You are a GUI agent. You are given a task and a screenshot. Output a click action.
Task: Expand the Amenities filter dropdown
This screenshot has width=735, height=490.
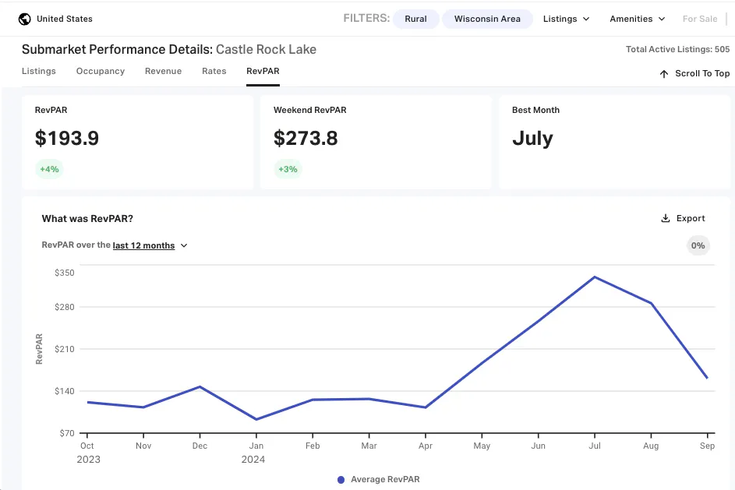coord(638,19)
